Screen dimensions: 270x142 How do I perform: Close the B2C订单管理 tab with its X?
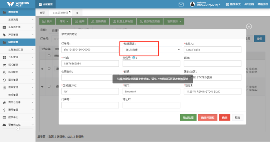point(70,12)
